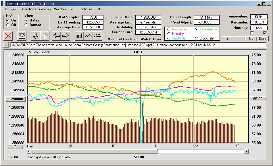Click the "MicroSet Clock and Watch Timer" label
Image resolution: width=273 pixels, height=166 pixels.
tap(134, 39)
